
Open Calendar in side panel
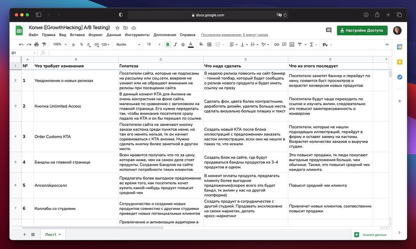click(400, 47)
